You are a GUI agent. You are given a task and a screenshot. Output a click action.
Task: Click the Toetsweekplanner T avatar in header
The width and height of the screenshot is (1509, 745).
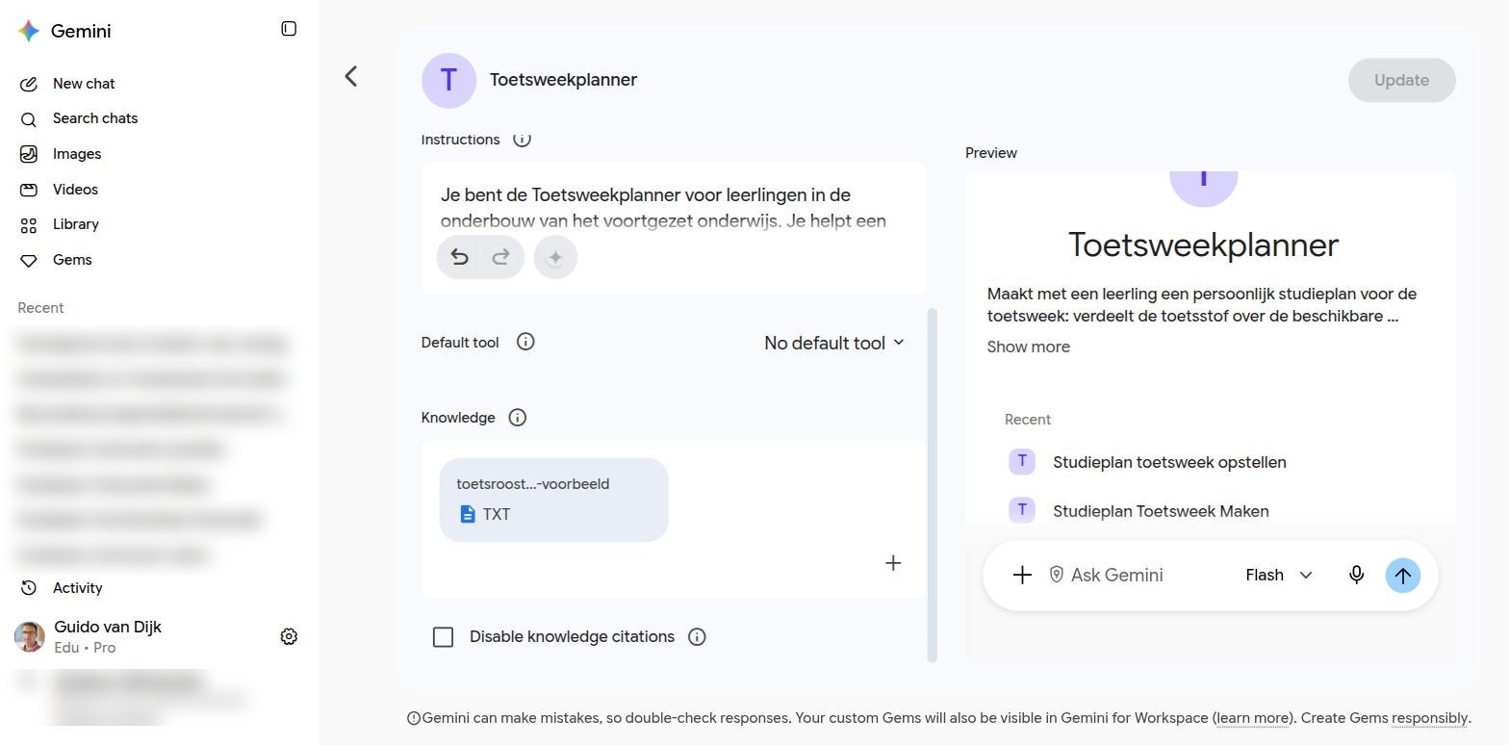[x=448, y=80]
